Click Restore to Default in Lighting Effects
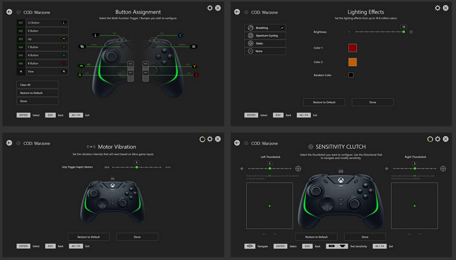The image size is (456, 260). 324,102
